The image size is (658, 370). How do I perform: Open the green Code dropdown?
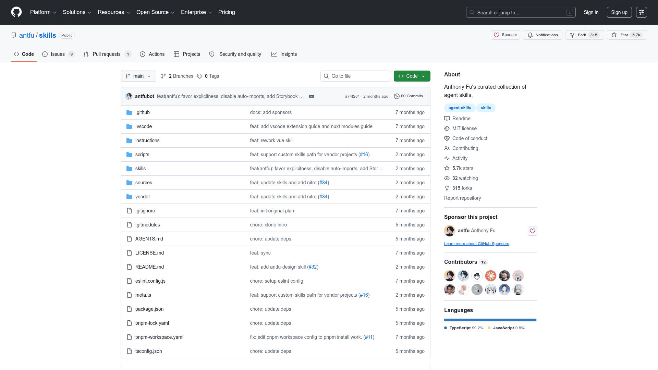click(412, 76)
